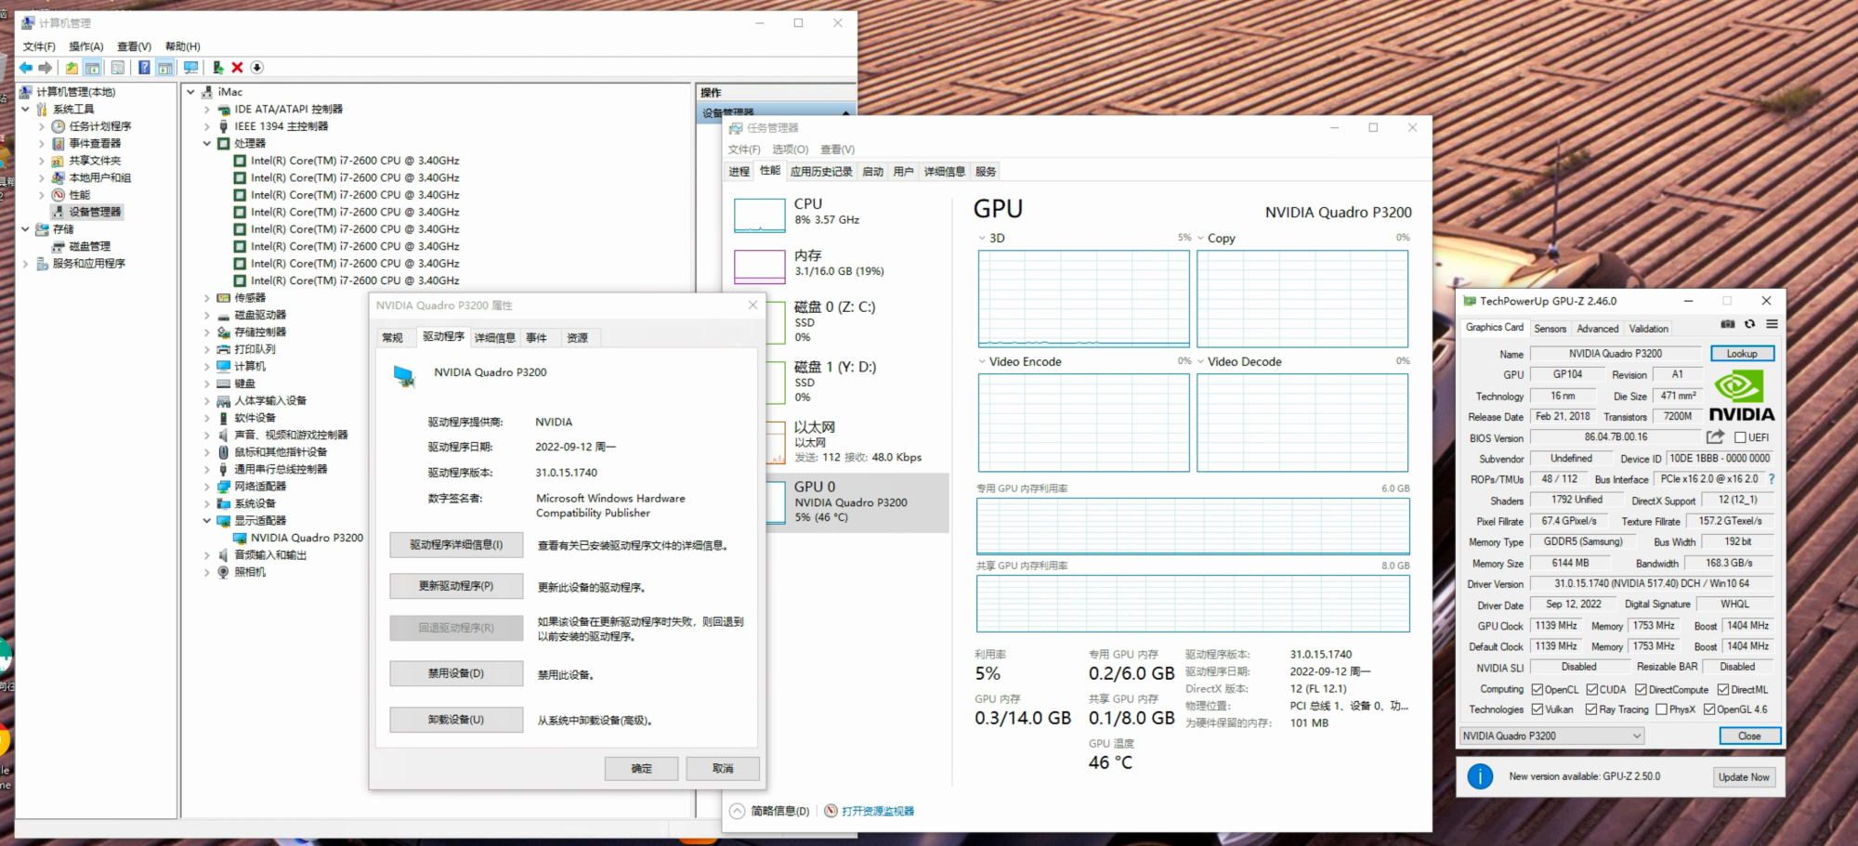The height and width of the screenshot is (846, 1858).
Task: Click the display adapter icon in NVIDIA properties dialog
Action: pos(404,375)
